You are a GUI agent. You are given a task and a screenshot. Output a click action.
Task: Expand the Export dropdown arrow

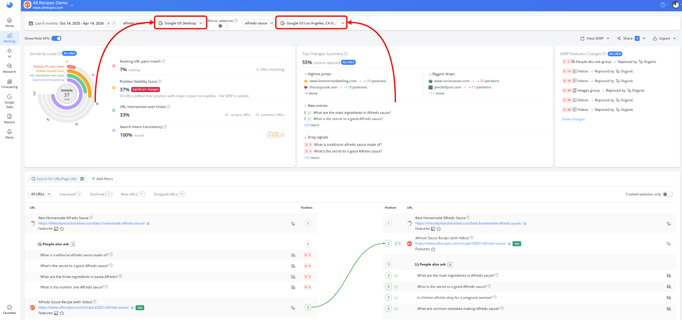coord(674,38)
